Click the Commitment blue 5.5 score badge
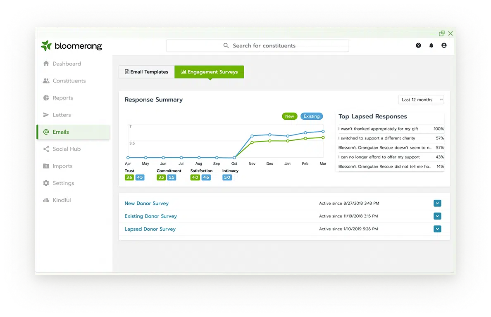This screenshot has width=491, height=317. coord(172,177)
